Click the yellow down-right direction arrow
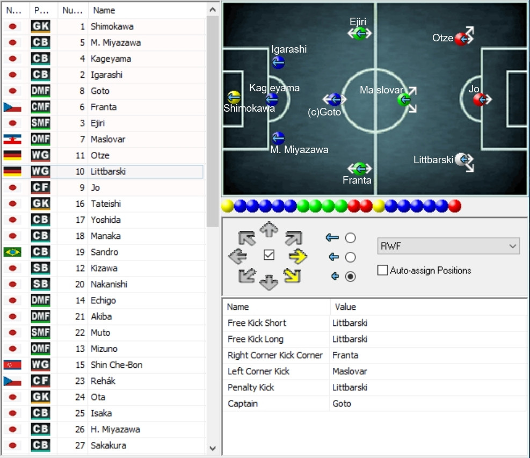This screenshot has width=530, height=458. (292, 275)
